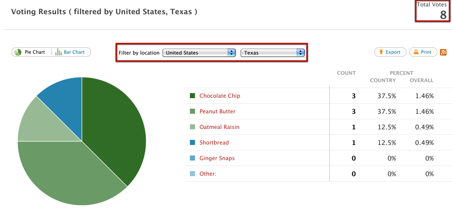452x211 pixels.
Task: Switch to Pie Chart view
Action: tap(34, 52)
